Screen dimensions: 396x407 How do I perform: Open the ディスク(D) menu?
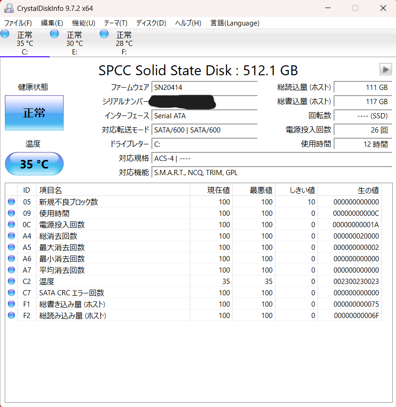click(x=149, y=23)
